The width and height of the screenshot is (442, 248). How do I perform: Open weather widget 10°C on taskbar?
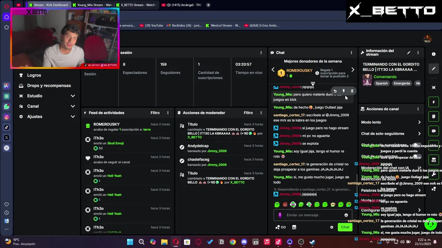click(x=20, y=241)
